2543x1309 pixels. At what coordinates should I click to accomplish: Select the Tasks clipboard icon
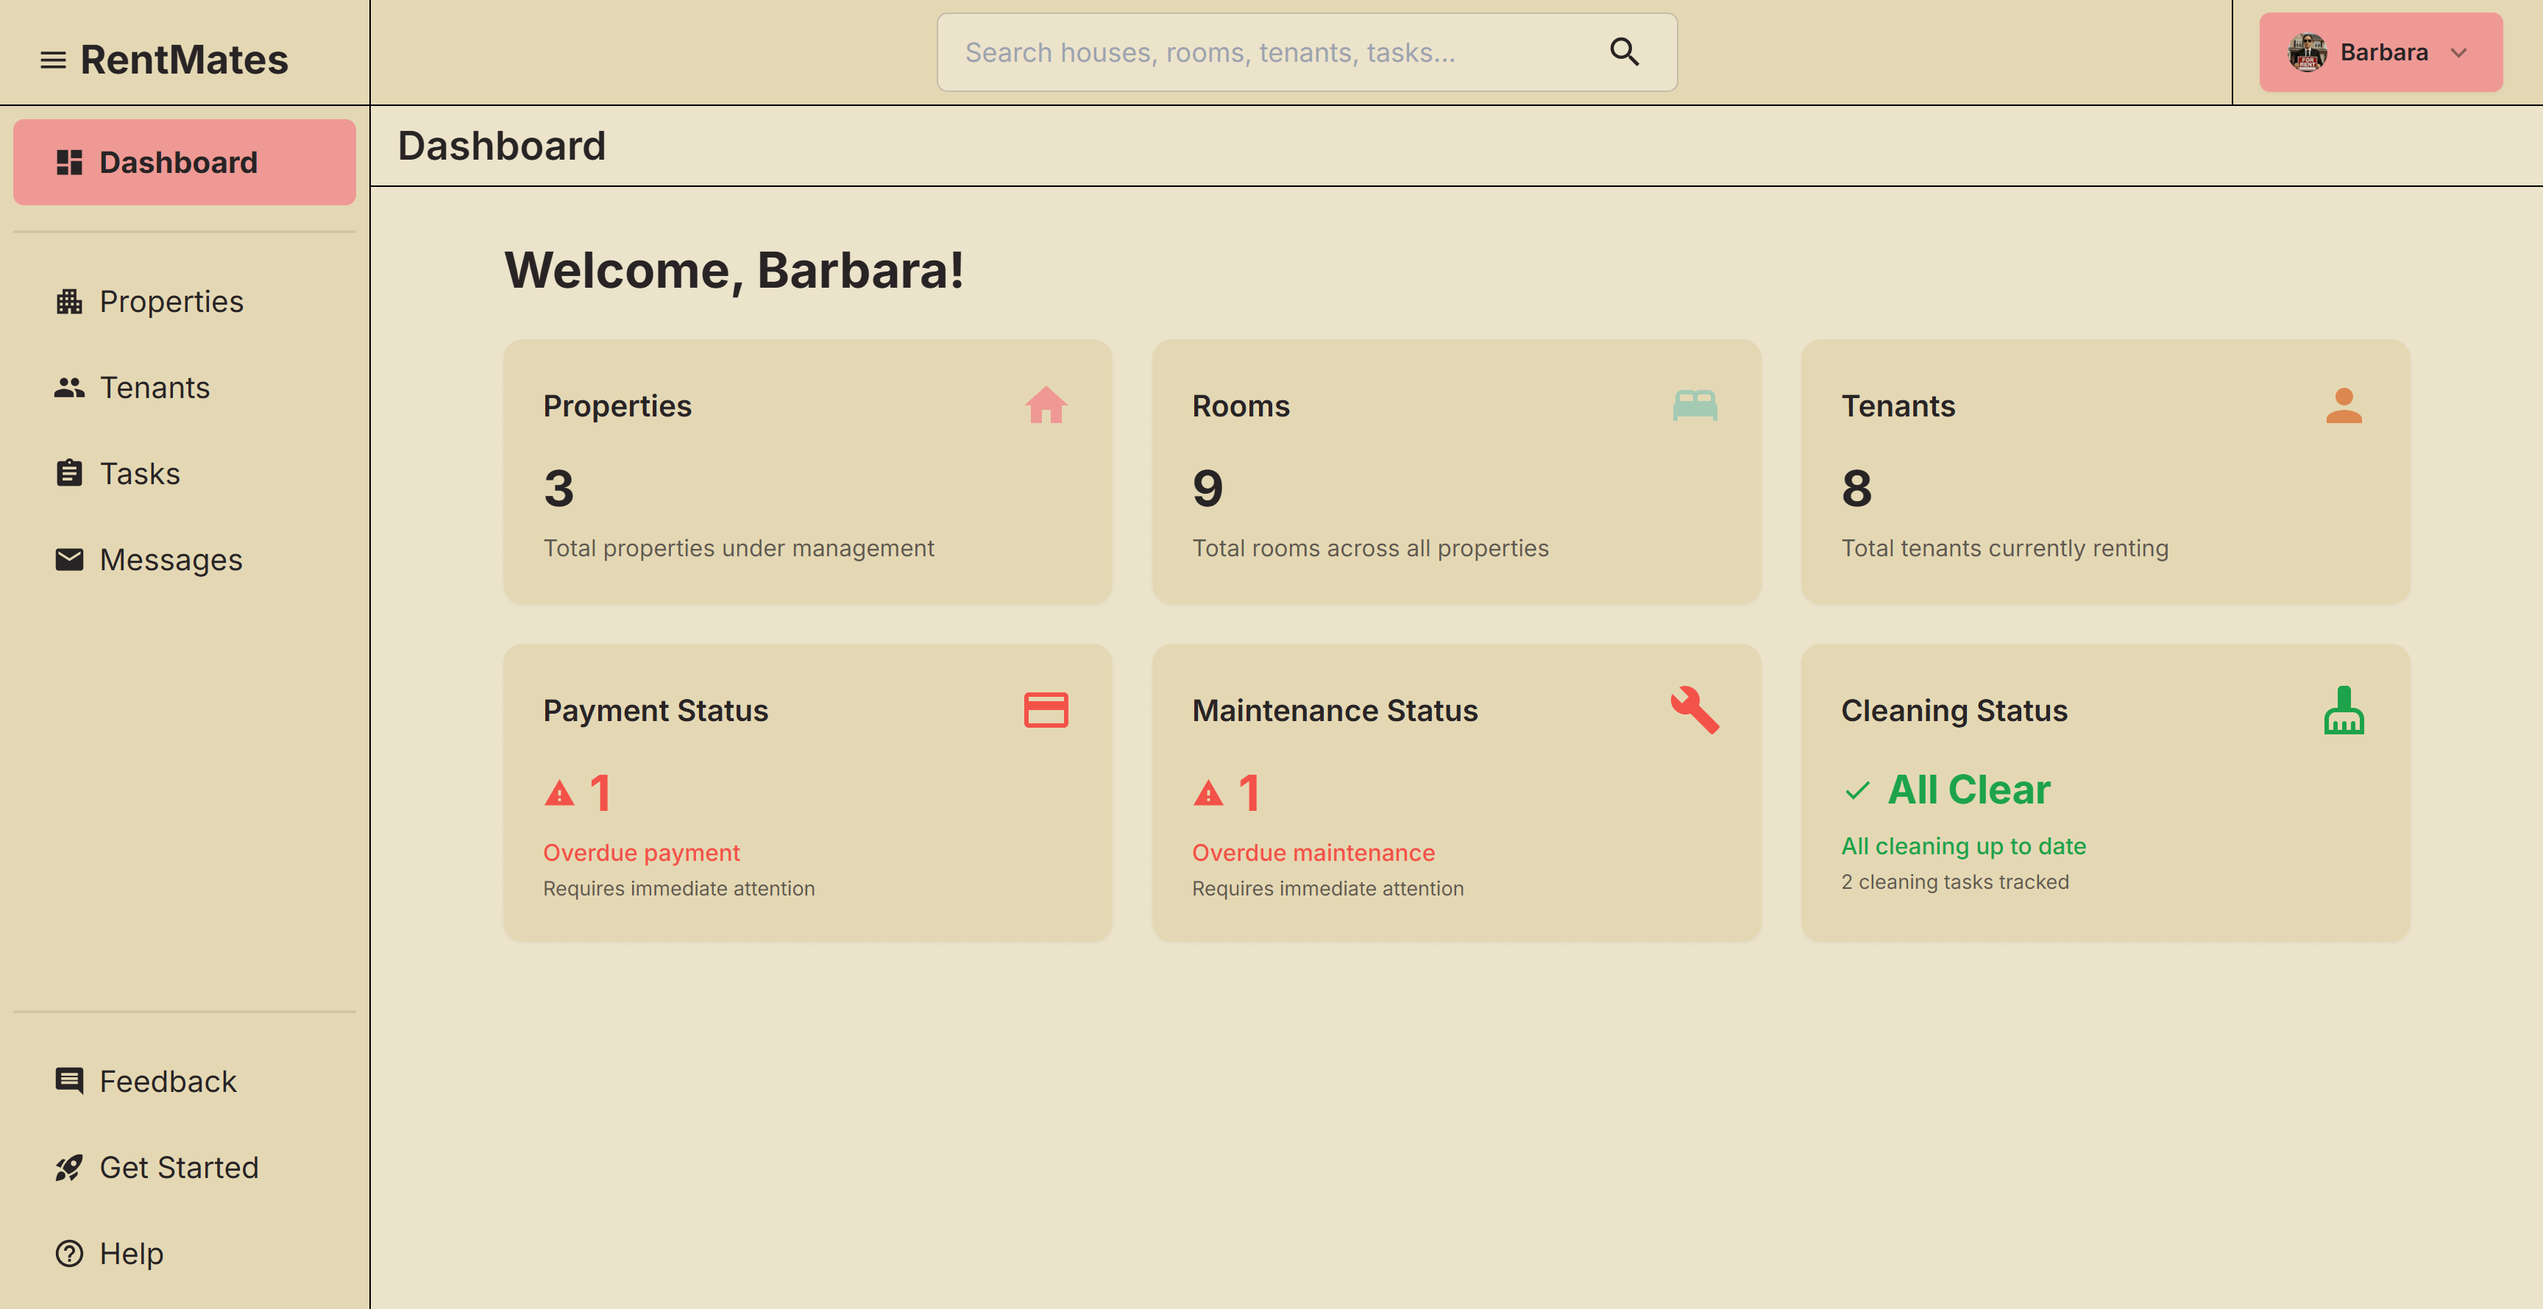(x=68, y=473)
